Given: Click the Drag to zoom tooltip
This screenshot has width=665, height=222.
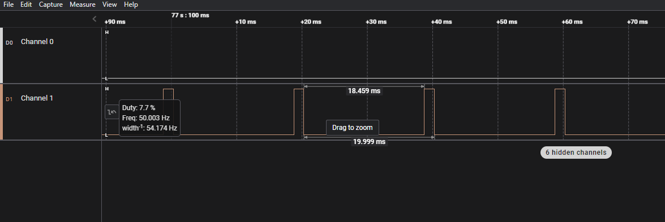Looking at the screenshot, I should (353, 128).
